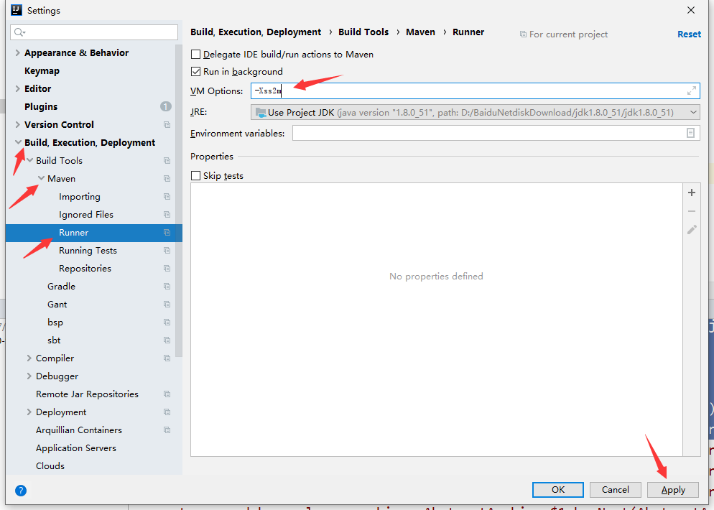Collapse the Build, Execution, Deployment node

pos(18,142)
